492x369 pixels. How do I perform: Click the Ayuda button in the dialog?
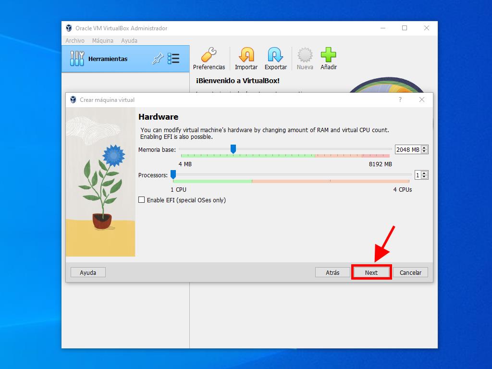click(88, 272)
